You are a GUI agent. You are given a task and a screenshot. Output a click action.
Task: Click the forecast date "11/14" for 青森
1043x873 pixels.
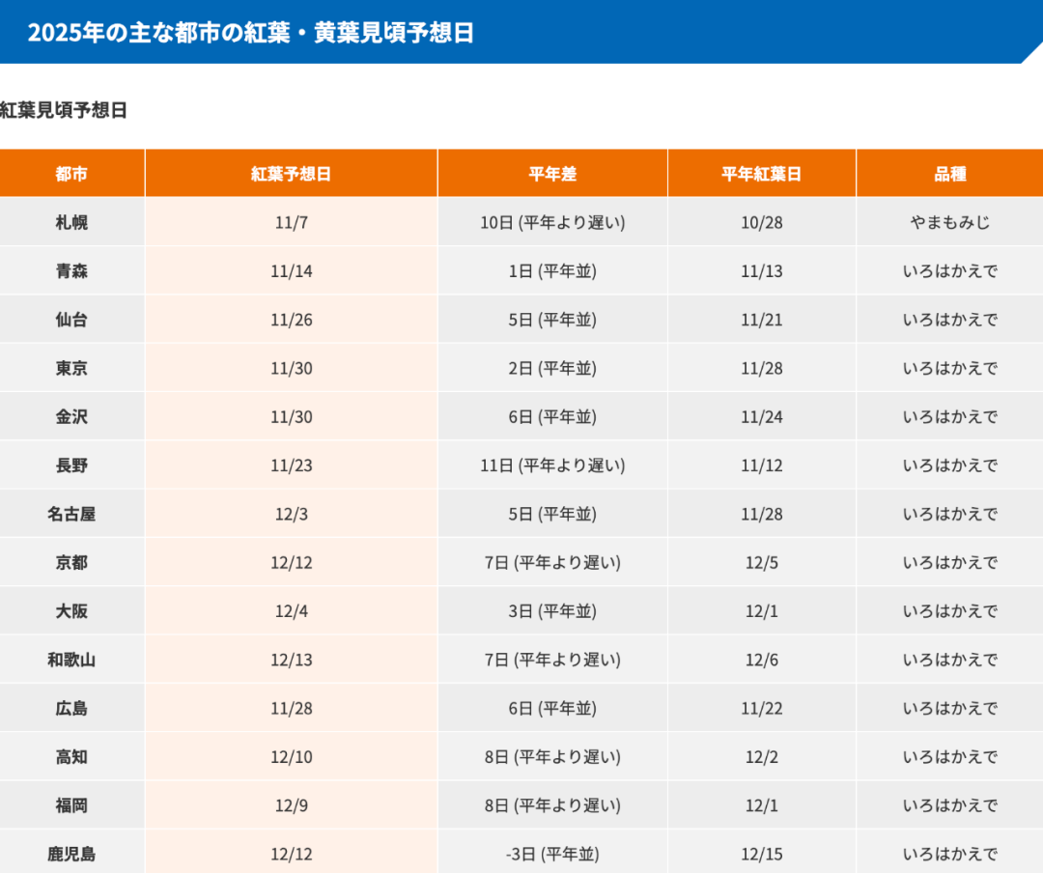292,270
